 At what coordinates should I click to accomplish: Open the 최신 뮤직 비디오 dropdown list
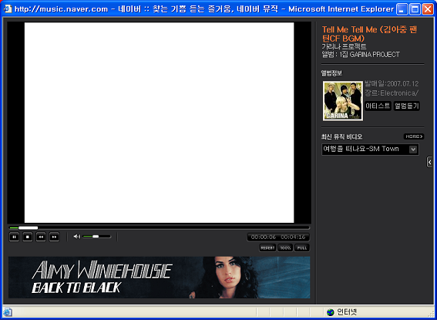(x=370, y=149)
